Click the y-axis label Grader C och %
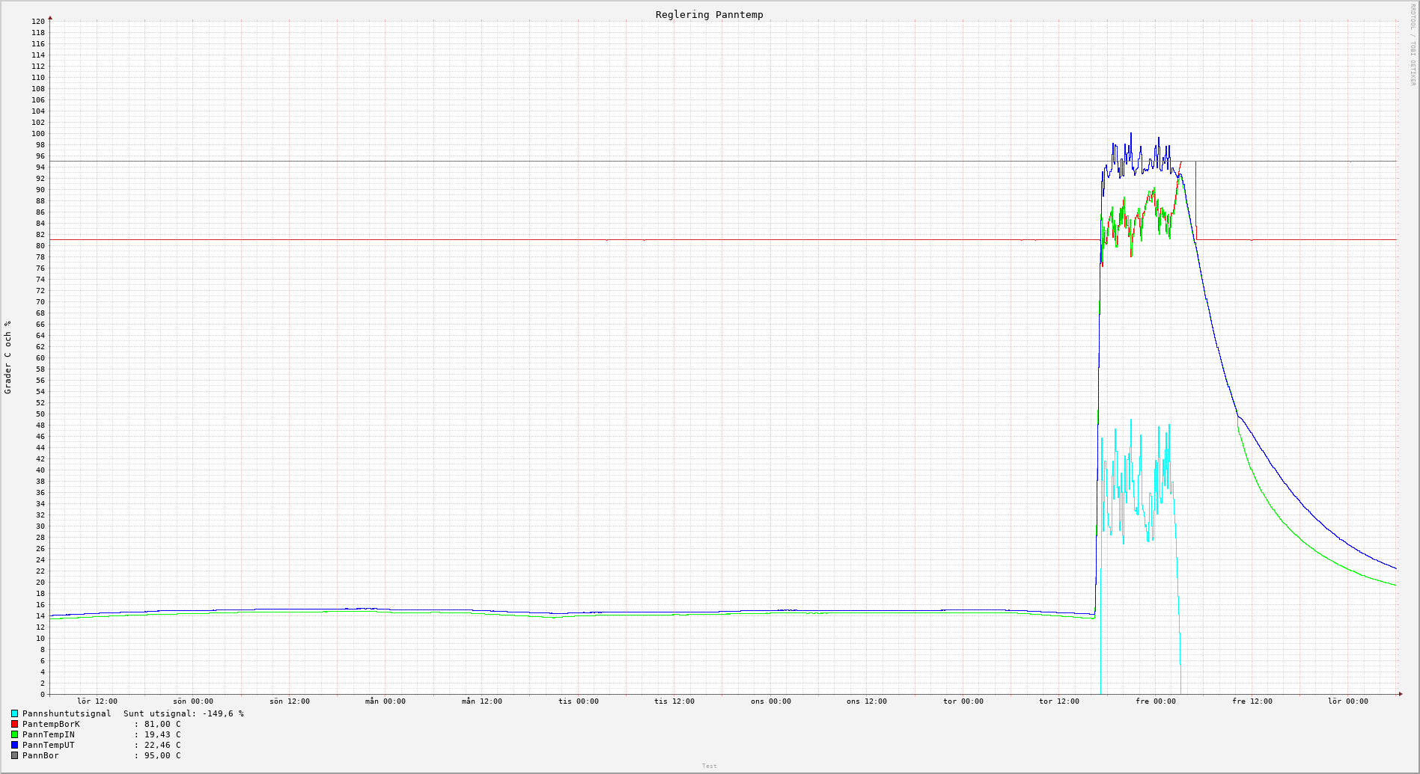Viewport: 1420px width, 774px height. tap(8, 357)
